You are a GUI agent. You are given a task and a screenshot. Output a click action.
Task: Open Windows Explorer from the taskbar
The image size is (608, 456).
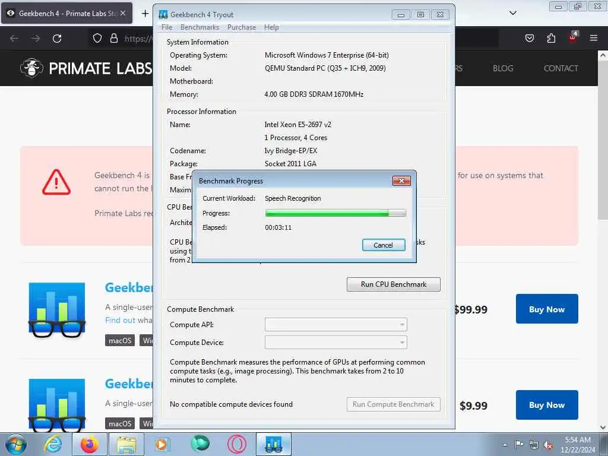126,444
